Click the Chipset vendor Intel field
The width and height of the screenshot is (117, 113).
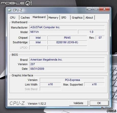38,38
